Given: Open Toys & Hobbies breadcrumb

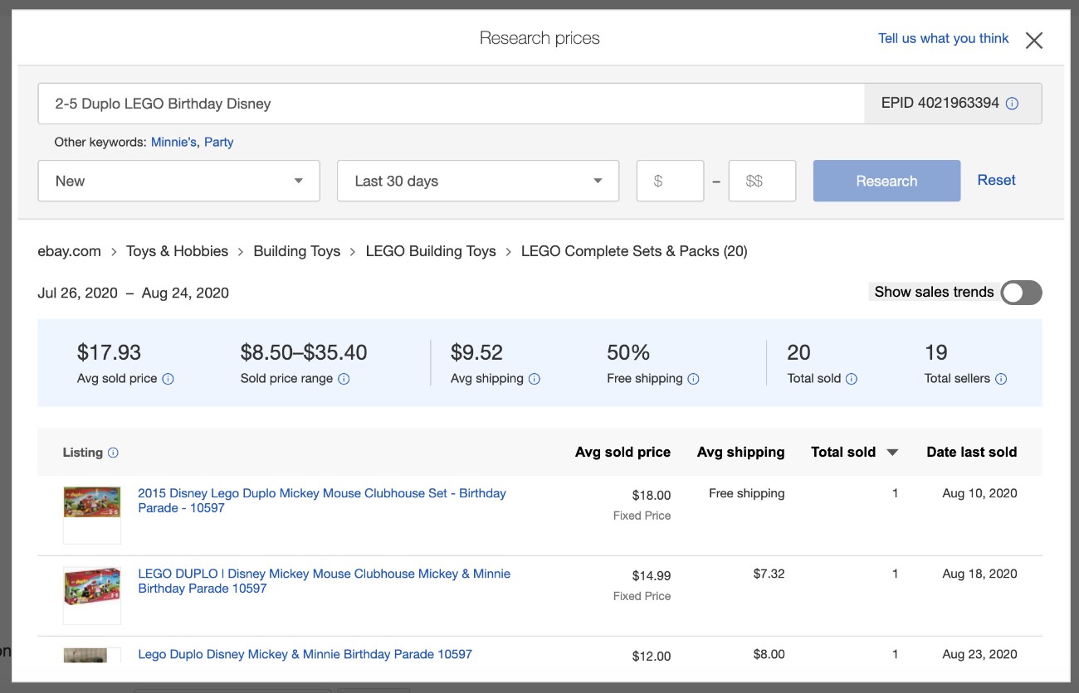Looking at the screenshot, I should (177, 251).
